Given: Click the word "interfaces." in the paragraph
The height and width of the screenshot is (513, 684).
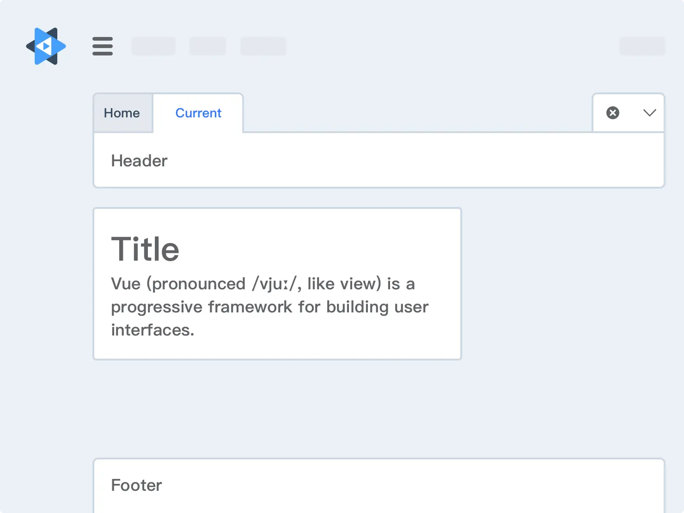Looking at the screenshot, I should (x=153, y=330).
